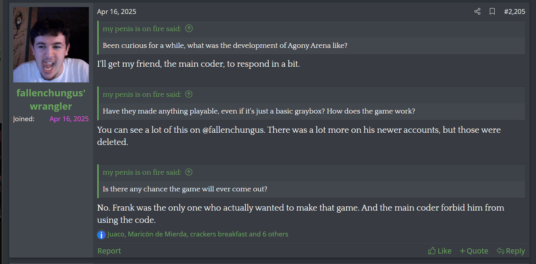Click the Apr 16, 2025 post date
The width and height of the screenshot is (536, 264).
[x=117, y=12]
